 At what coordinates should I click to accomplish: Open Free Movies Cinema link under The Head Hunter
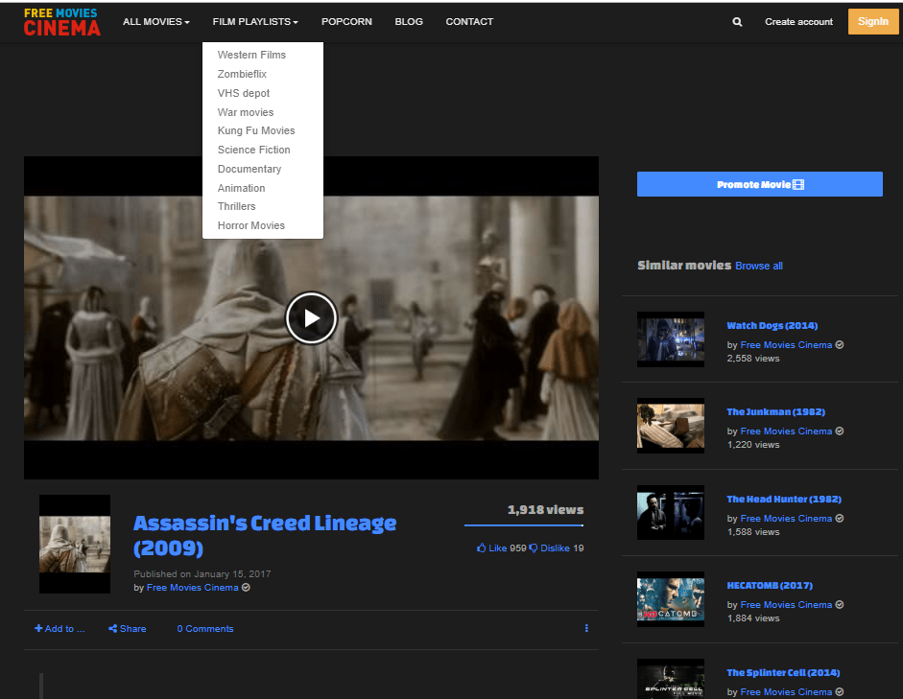pos(786,519)
